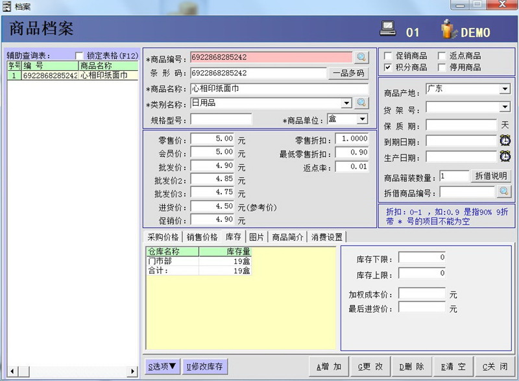Click the 档案 icon in title bar
This screenshot has height=381, width=519.
tap(5, 6)
